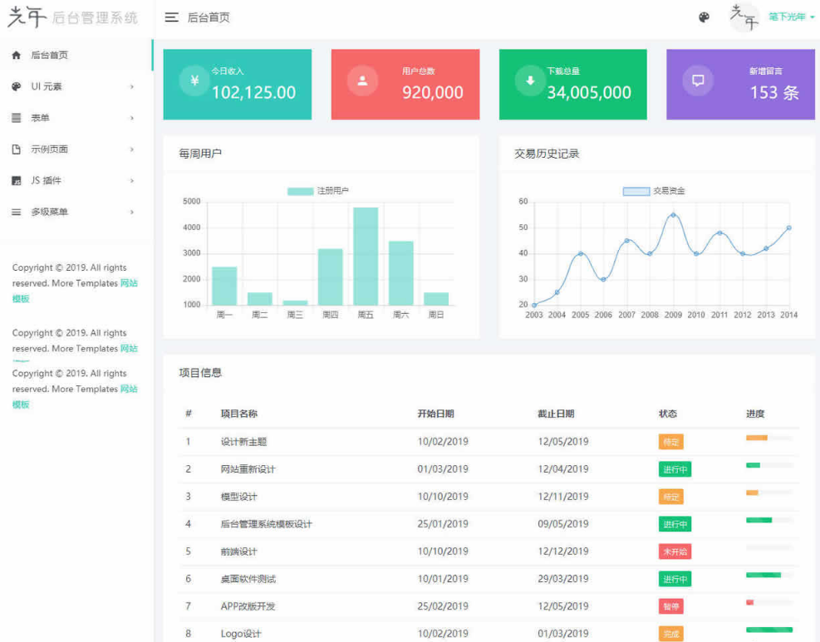Click the 进行中 badge for 网站重新设计
This screenshot has width=820, height=642.
(x=675, y=469)
